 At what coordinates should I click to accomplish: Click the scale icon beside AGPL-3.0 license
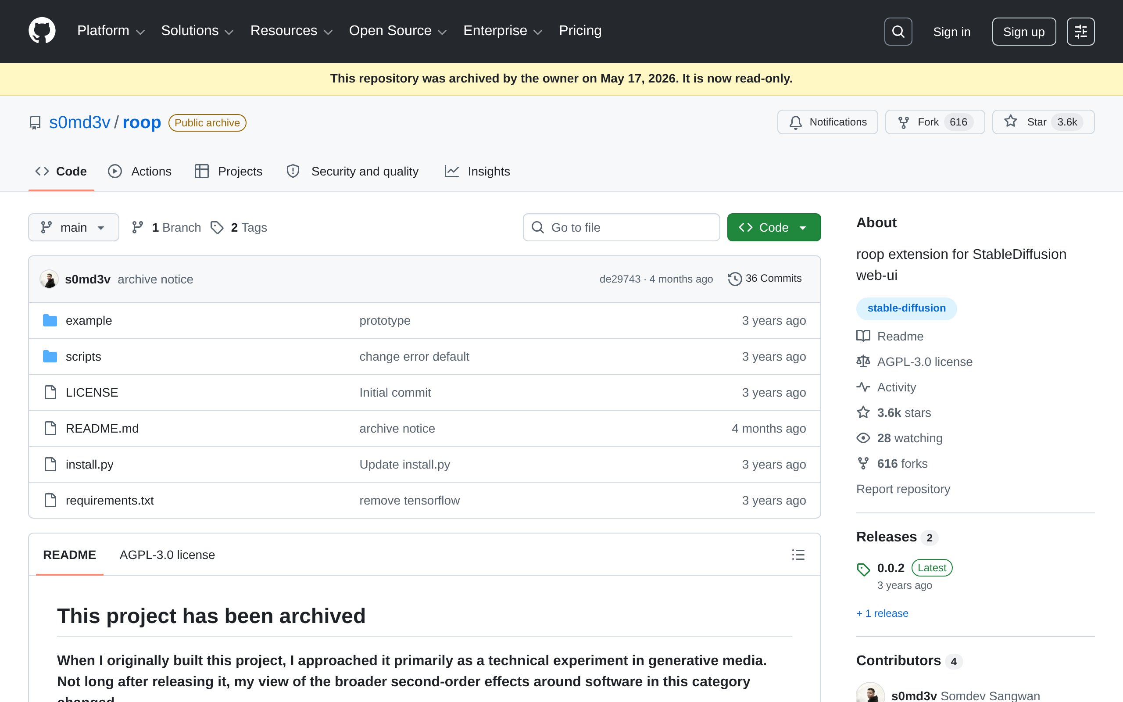pyautogui.click(x=863, y=362)
